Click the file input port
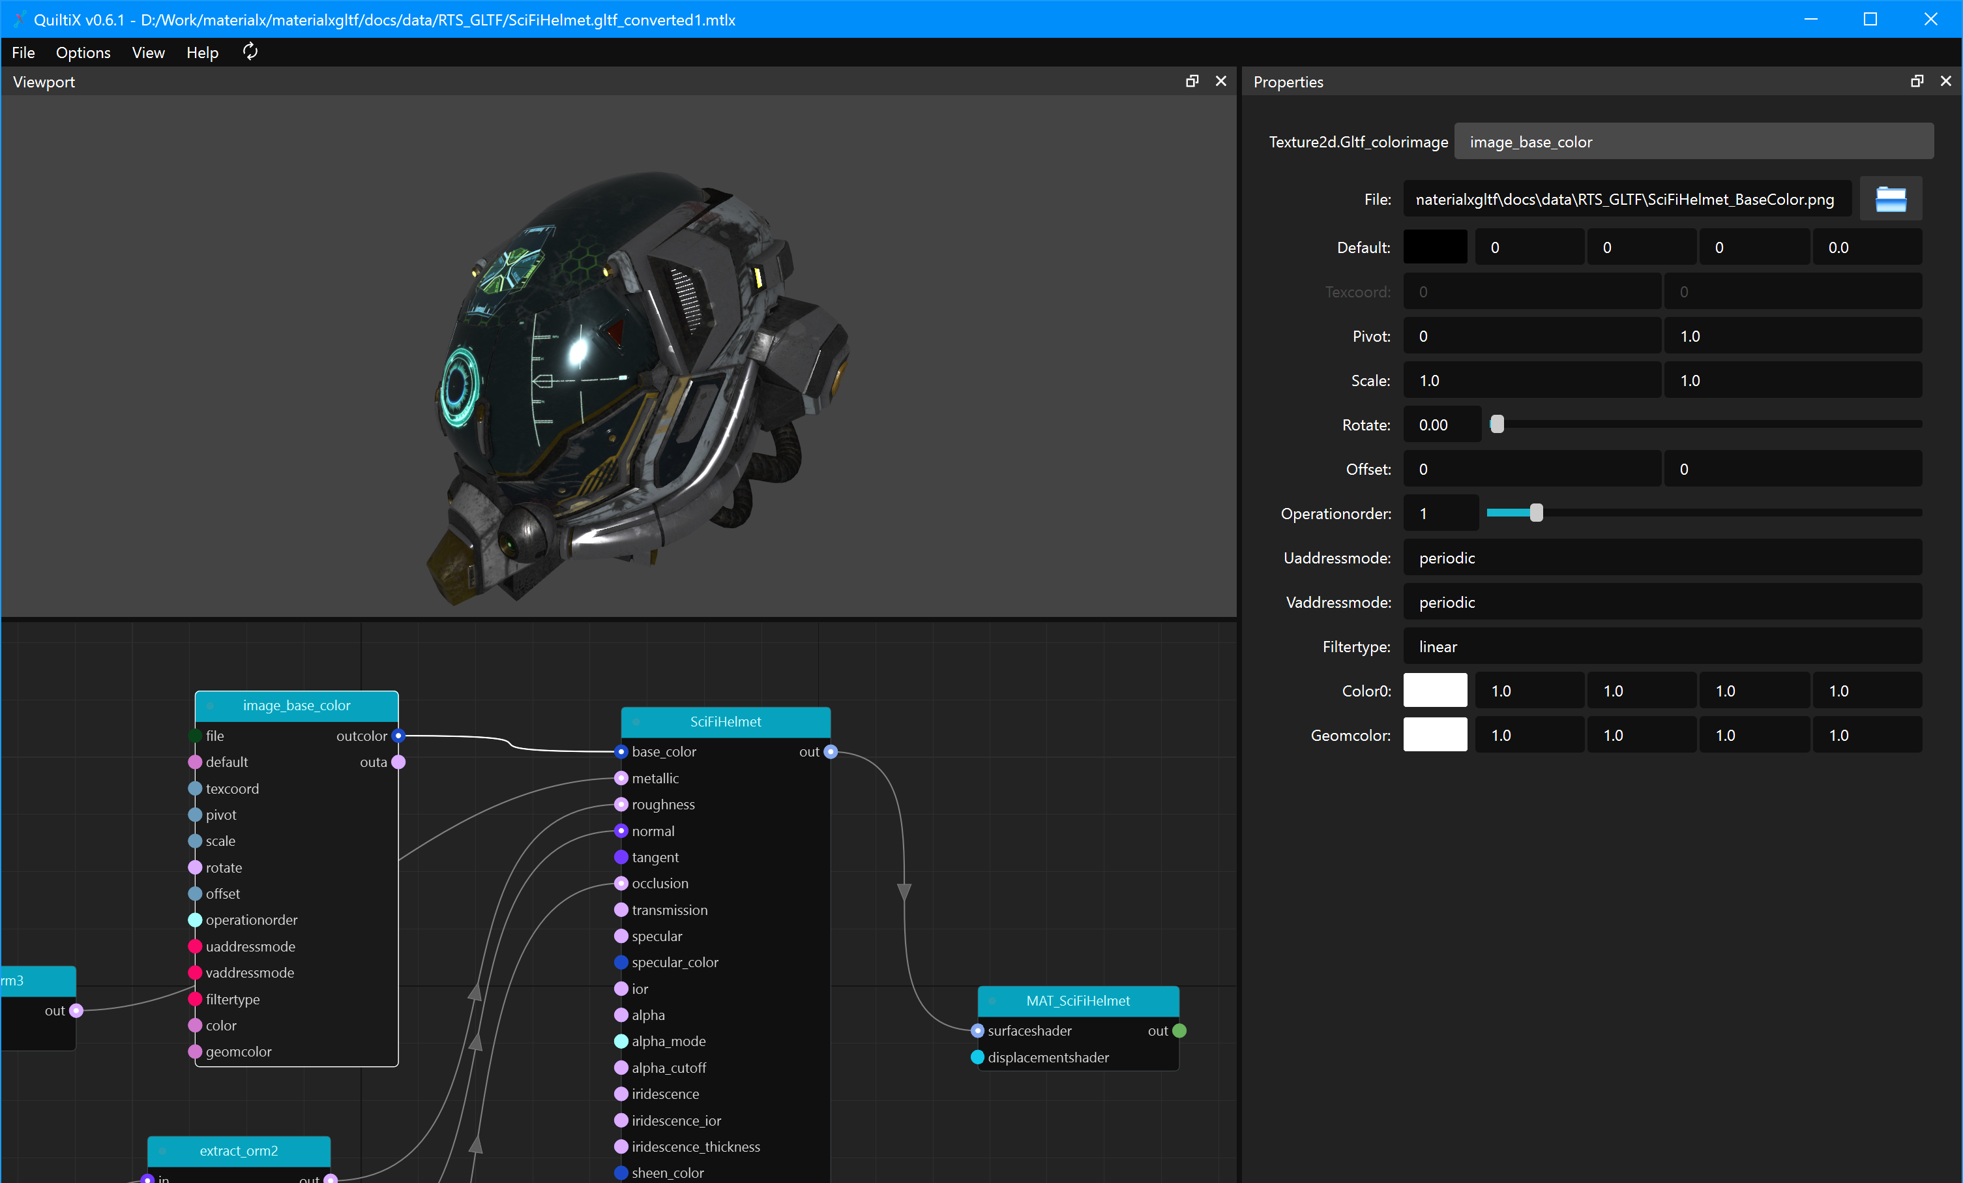Image resolution: width=1963 pixels, height=1183 pixels. click(195, 736)
